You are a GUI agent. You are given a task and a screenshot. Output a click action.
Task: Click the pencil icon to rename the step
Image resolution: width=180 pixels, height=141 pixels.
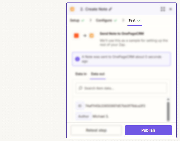click(110, 9)
